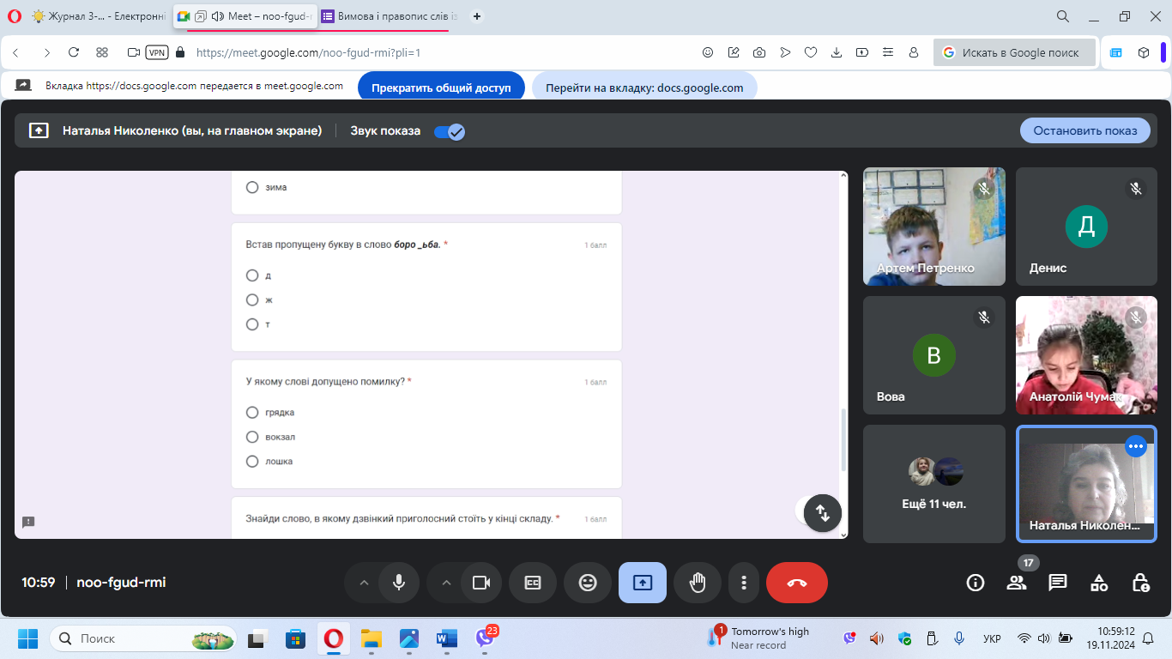Viewport: 1172px width, 659px height.
Task: Click shared form vertical scrollbar
Action: [x=843, y=439]
